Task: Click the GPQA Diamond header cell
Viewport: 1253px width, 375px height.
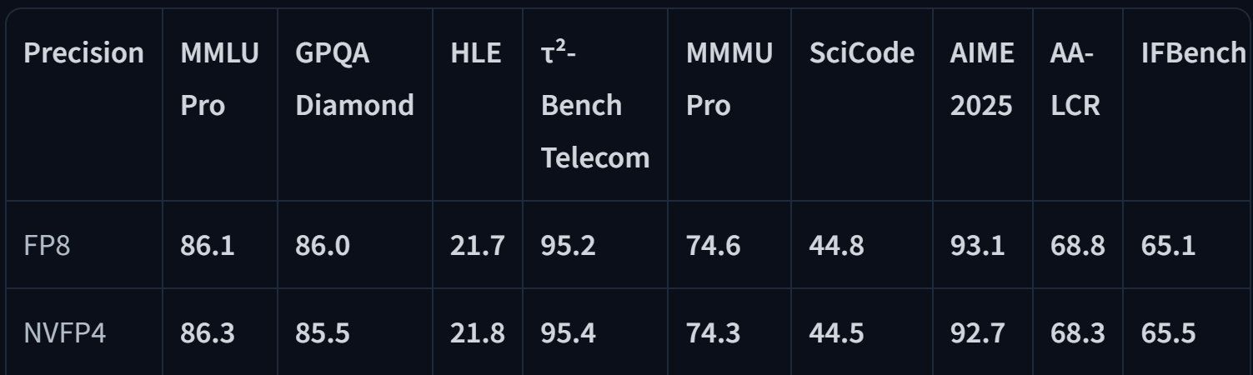Action: tap(355, 79)
